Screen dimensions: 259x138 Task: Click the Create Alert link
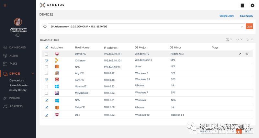click(226, 16)
